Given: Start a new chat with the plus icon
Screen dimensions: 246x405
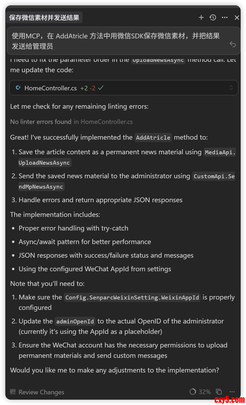Looking at the screenshot, I should (201, 17).
